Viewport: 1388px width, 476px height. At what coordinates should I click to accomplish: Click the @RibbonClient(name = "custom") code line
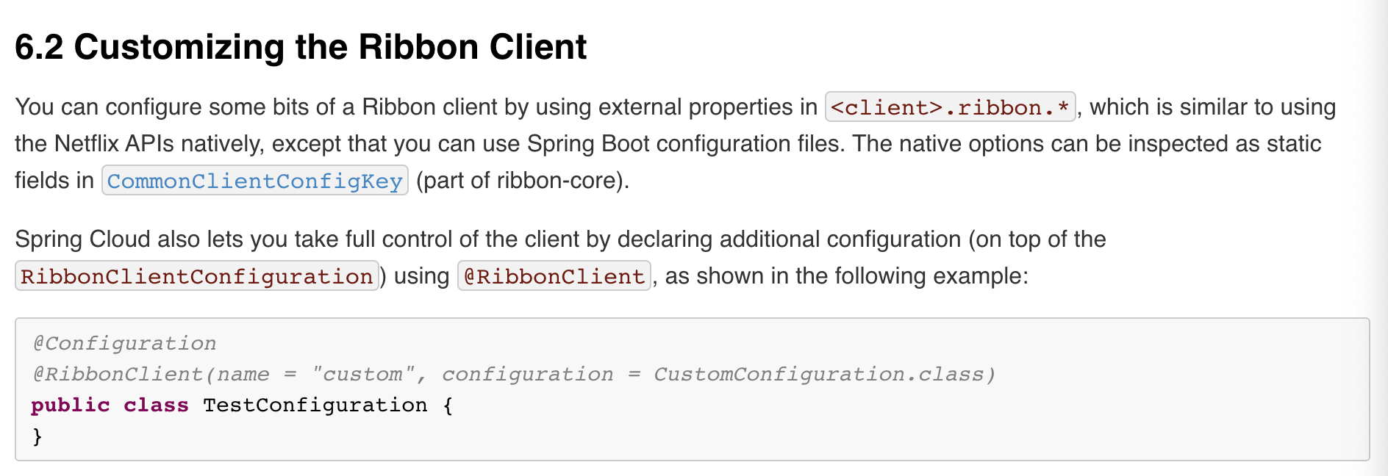(x=514, y=374)
